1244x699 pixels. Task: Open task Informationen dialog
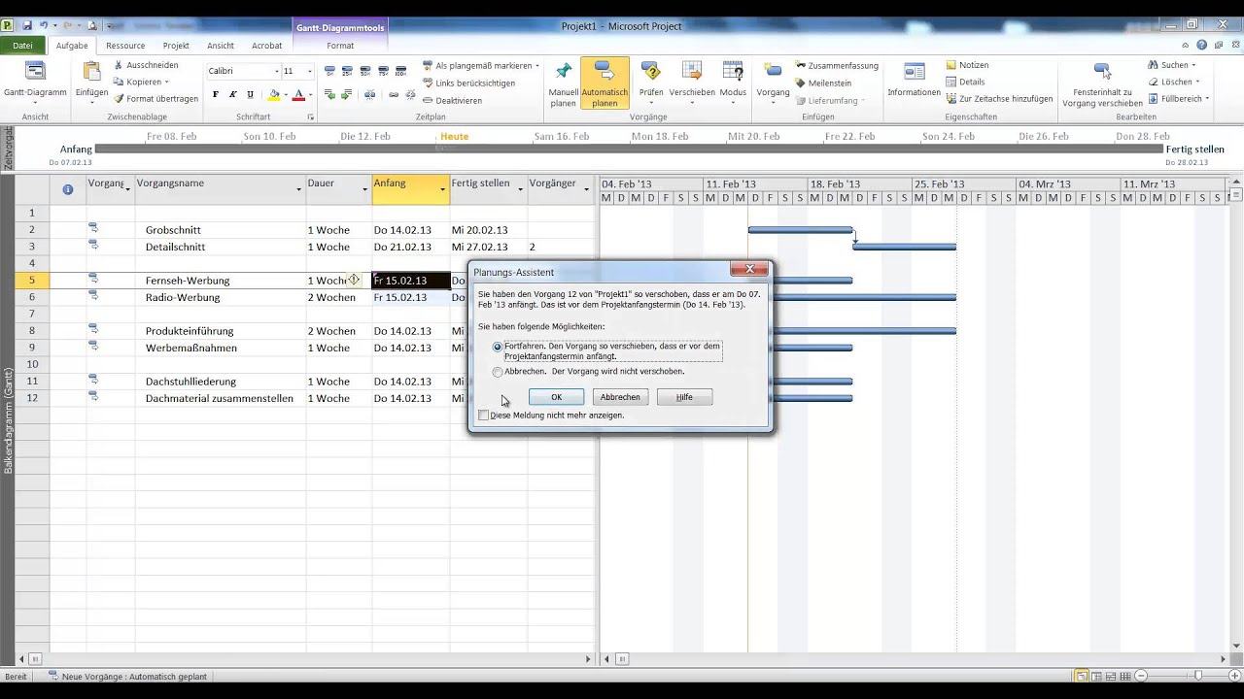[914, 80]
